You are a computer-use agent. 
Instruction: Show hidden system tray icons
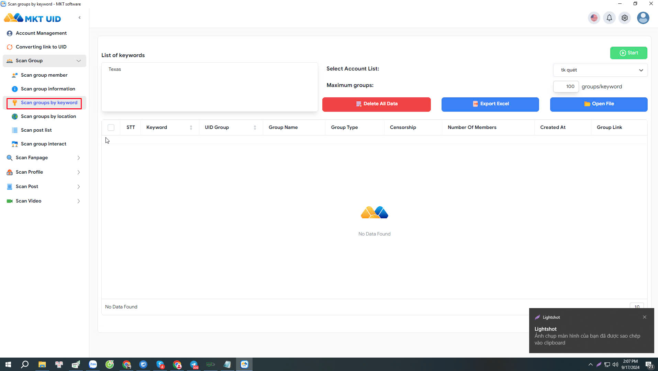coord(590,364)
